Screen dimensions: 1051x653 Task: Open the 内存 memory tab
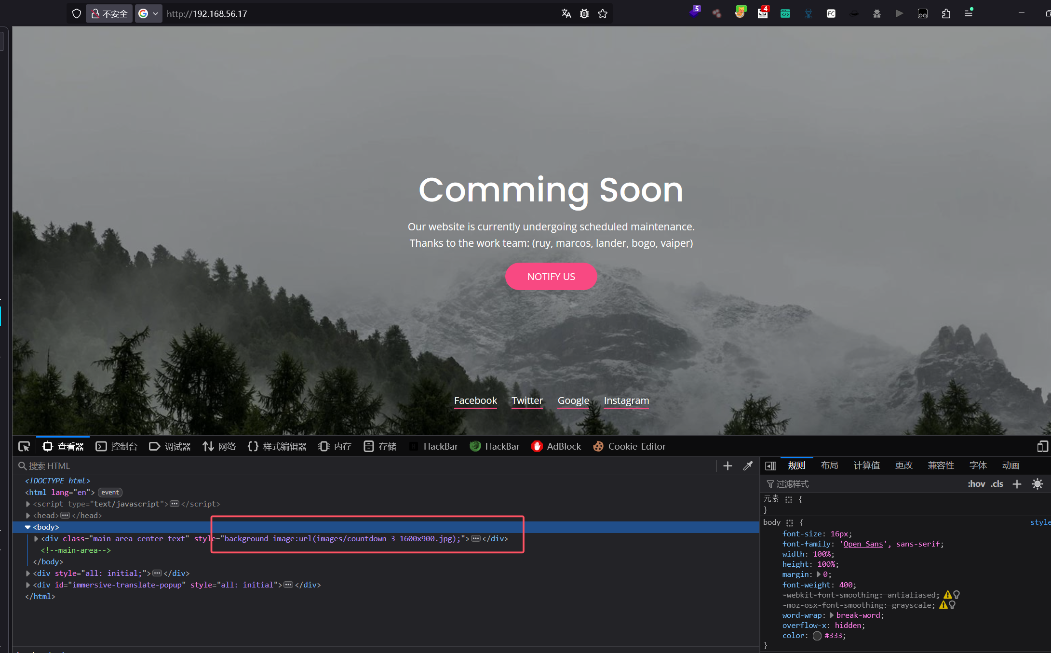(335, 446)
